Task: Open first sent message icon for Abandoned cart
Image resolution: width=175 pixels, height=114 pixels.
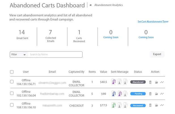Action: [114, 82]
